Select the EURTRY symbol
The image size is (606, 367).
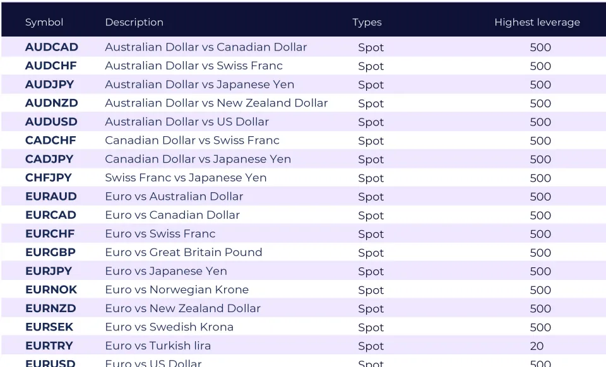point(49,346)
